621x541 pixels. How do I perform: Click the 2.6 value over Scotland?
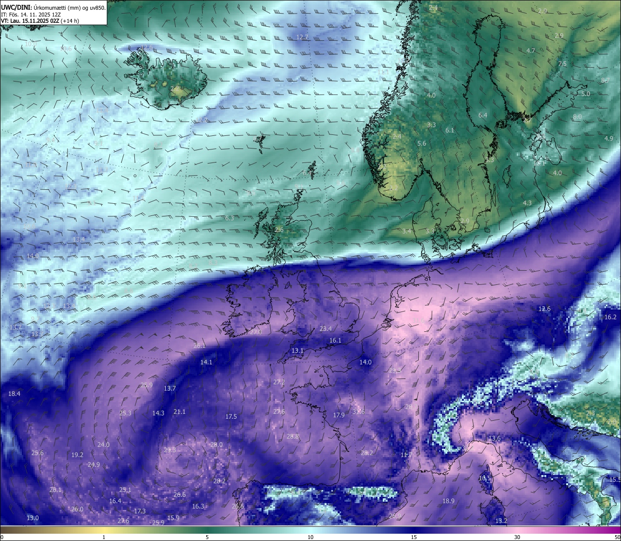[x=279, y=230]
